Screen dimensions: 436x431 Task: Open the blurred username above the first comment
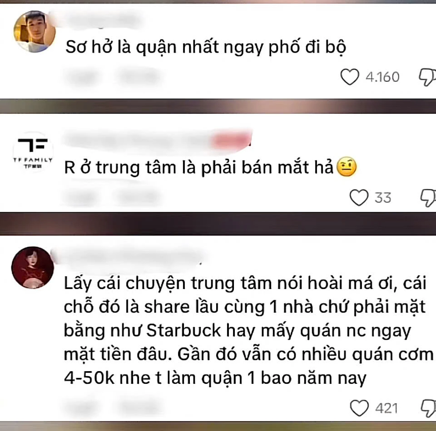tap(103, 20)
